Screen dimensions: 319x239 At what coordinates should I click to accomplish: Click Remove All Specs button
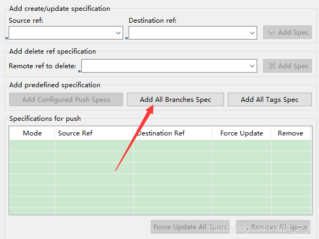click(x=273, y=227)
